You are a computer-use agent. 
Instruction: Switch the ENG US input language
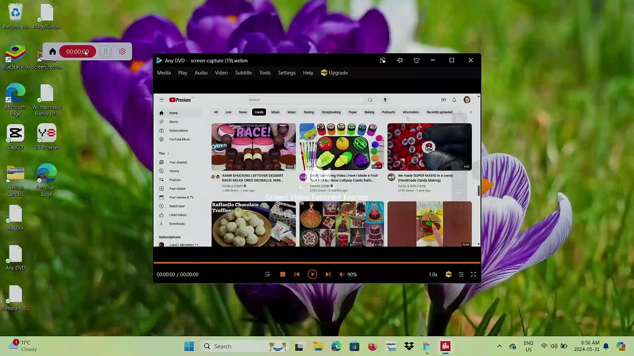point(528,346)
